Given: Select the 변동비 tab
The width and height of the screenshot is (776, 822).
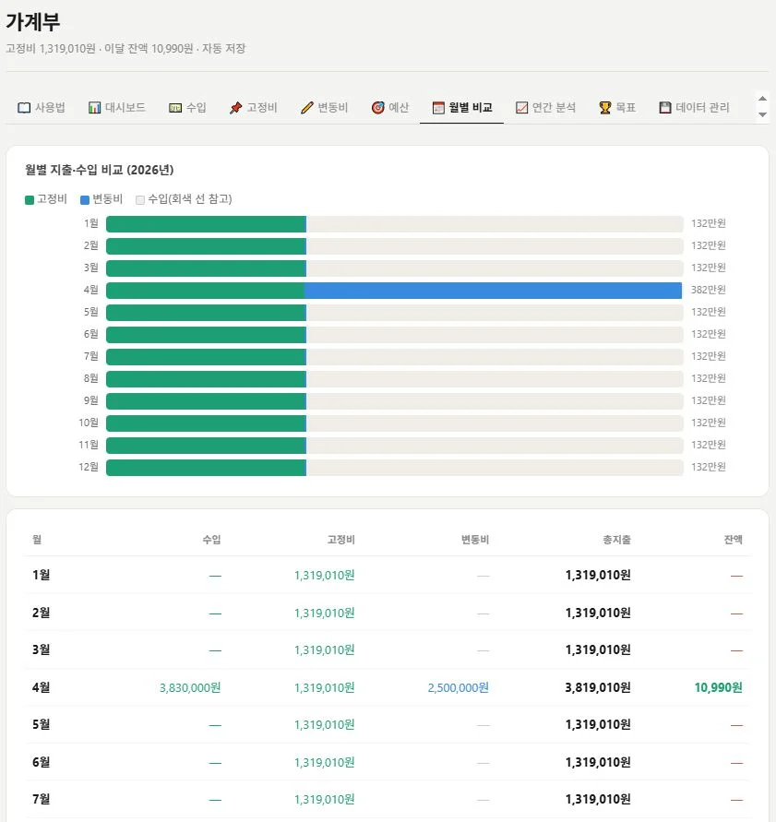Looking at the screenshot, I should click(x=324, y=107).
